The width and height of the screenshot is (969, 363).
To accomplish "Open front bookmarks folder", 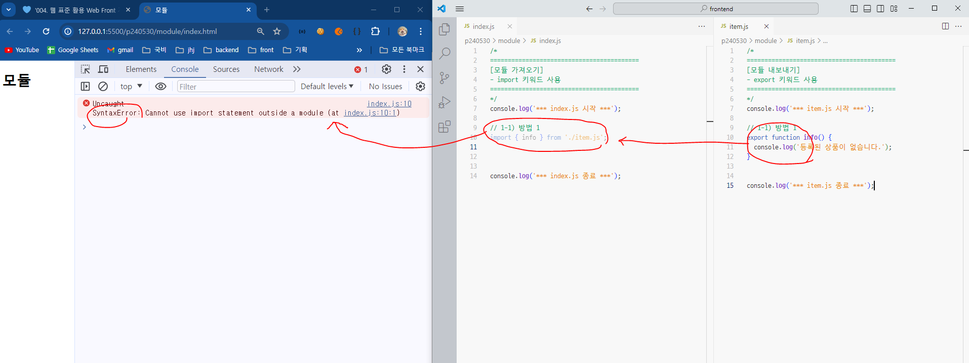I will tap(261, 50).
